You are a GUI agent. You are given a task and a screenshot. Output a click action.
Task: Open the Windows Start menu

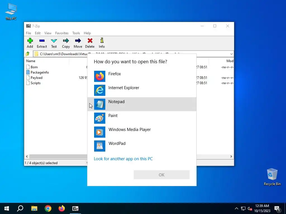coord(7,208)
